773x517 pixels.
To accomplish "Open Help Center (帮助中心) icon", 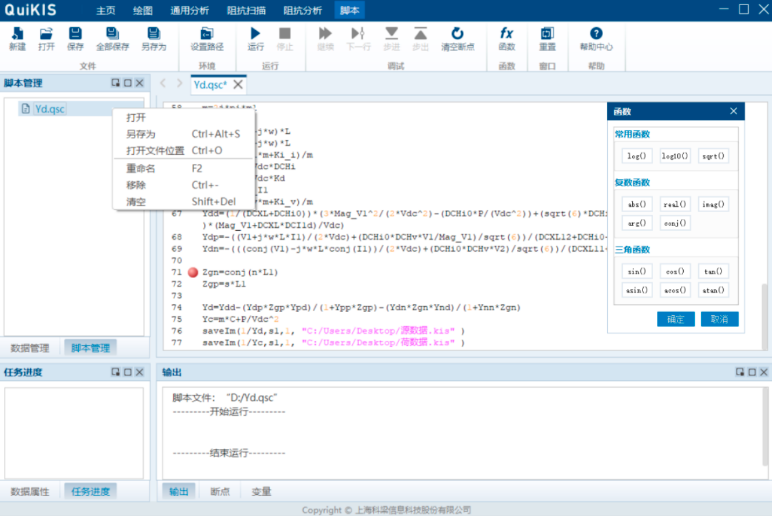I will [596, 34].
